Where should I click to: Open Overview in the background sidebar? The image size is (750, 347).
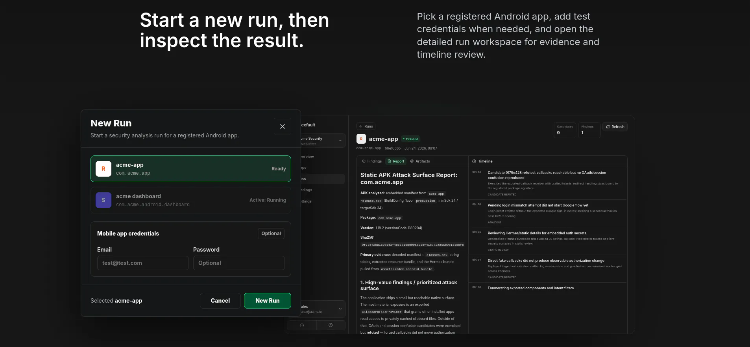323,157
